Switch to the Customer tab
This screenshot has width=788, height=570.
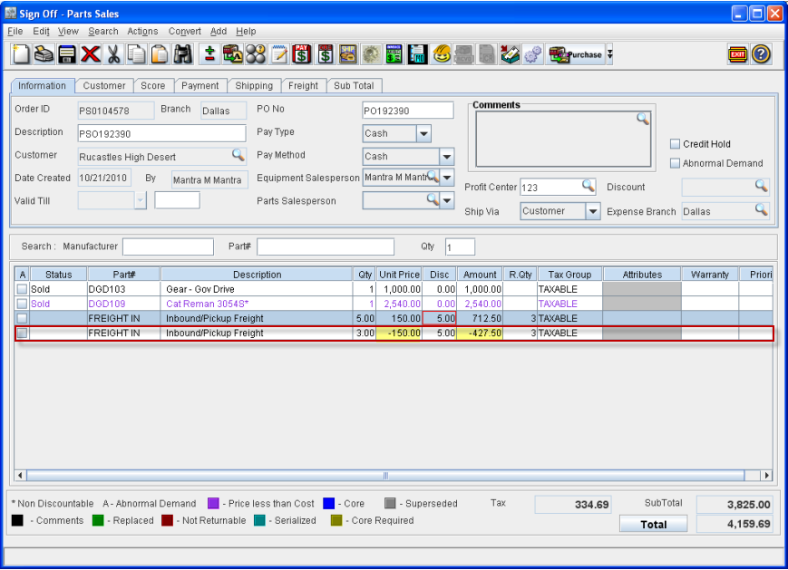pyautogui.click(x=104, y=86)
